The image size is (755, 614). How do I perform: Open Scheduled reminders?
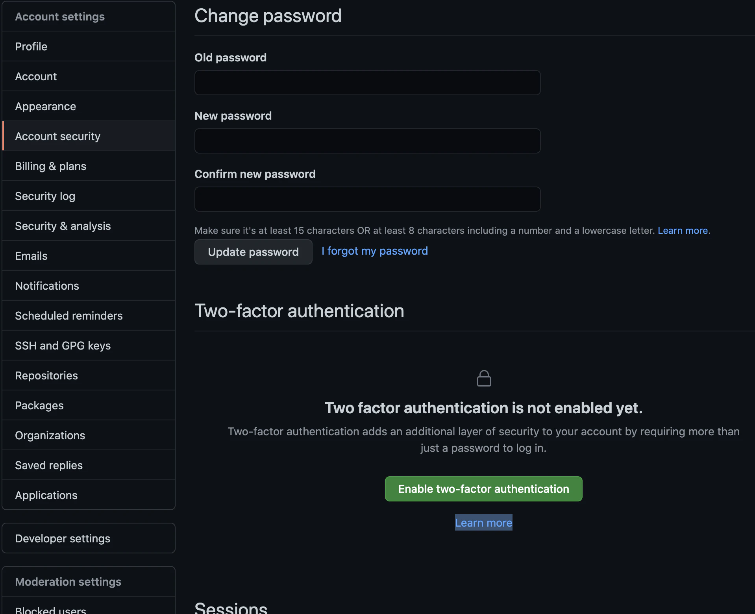click(89, 316)
